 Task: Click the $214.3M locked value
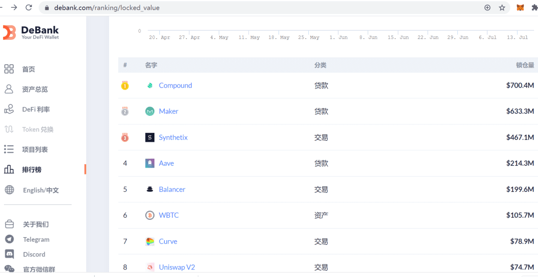point(520,163)
